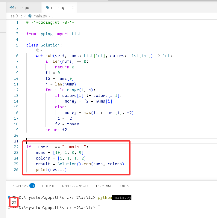Click 'if colors[i] != colors[i-1]:' line
This screenshot has height=218, width=217.
coord(88,96)
